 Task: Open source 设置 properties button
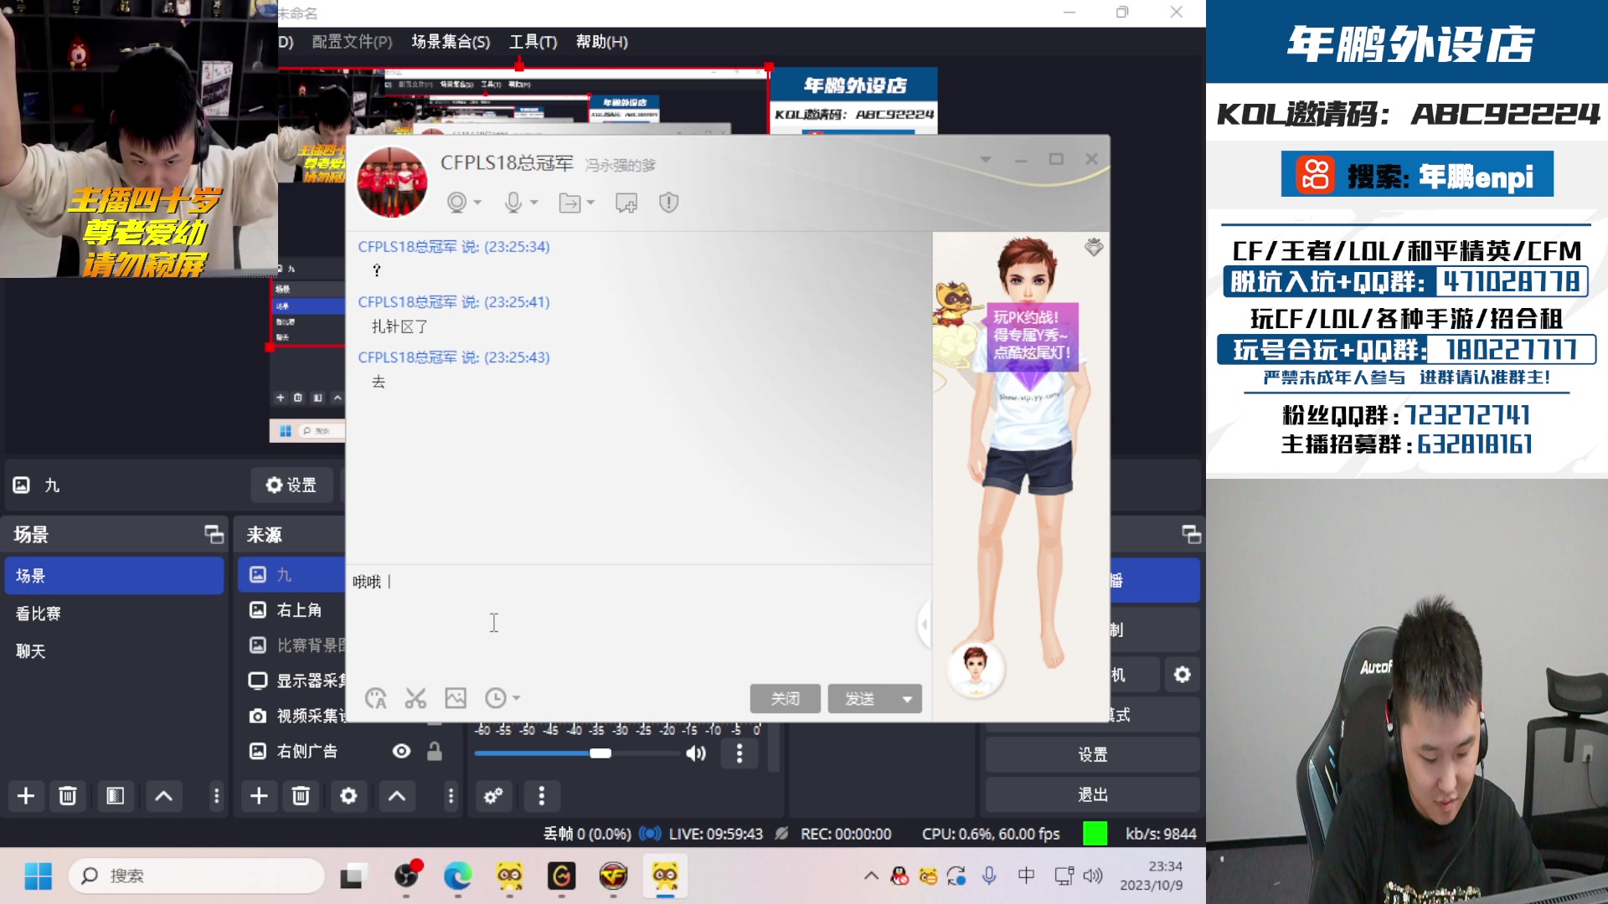[291, 485]
